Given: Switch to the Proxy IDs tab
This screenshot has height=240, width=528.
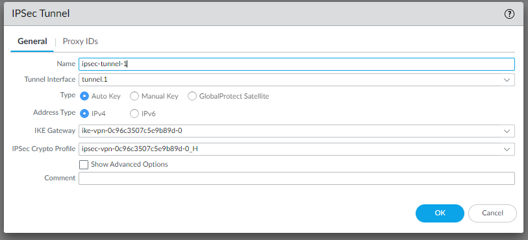Looking at the screenshot, I should click(80, 42).
